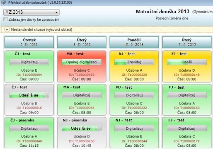Click ID T100000016 text

pos(29,108)
